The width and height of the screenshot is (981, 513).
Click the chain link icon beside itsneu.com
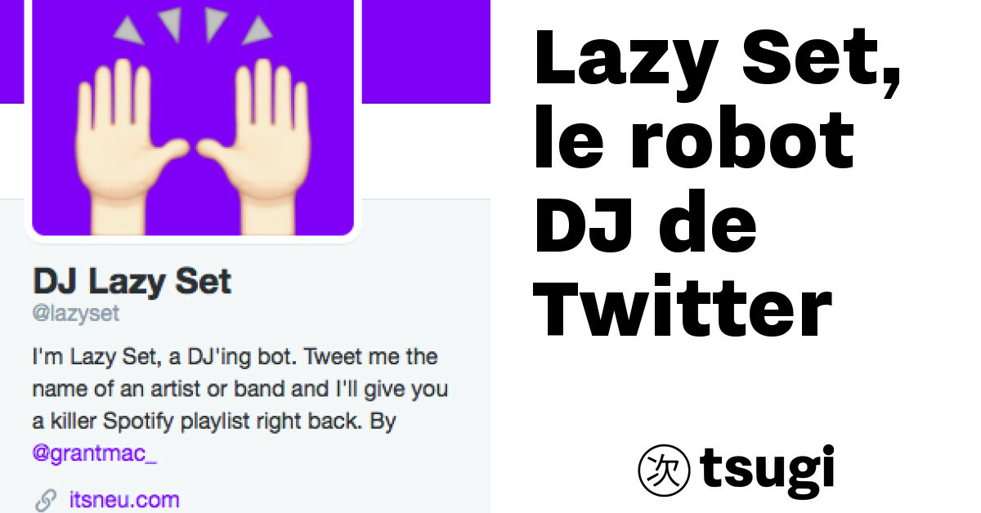coord(47,500)
